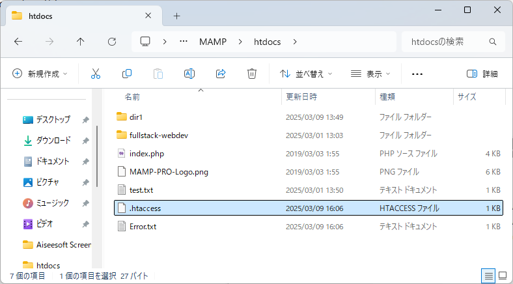Go back with the left arrow

pyautogui.click(x=18, y=42)
